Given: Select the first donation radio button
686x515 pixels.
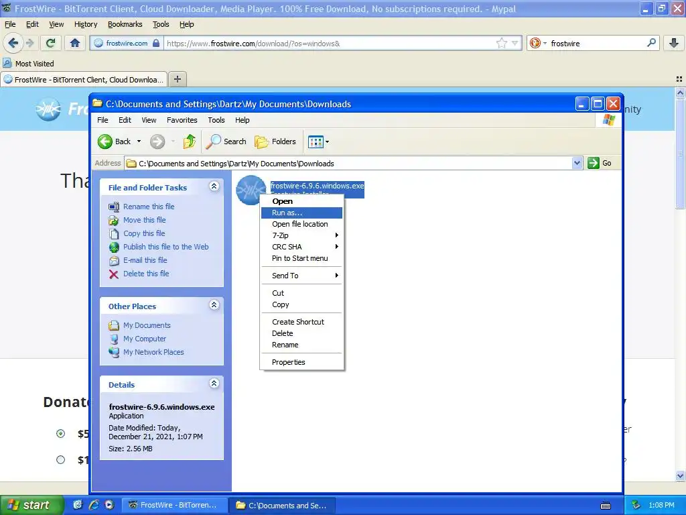Looking at the screenshot, I should click(x=60, y=434).
